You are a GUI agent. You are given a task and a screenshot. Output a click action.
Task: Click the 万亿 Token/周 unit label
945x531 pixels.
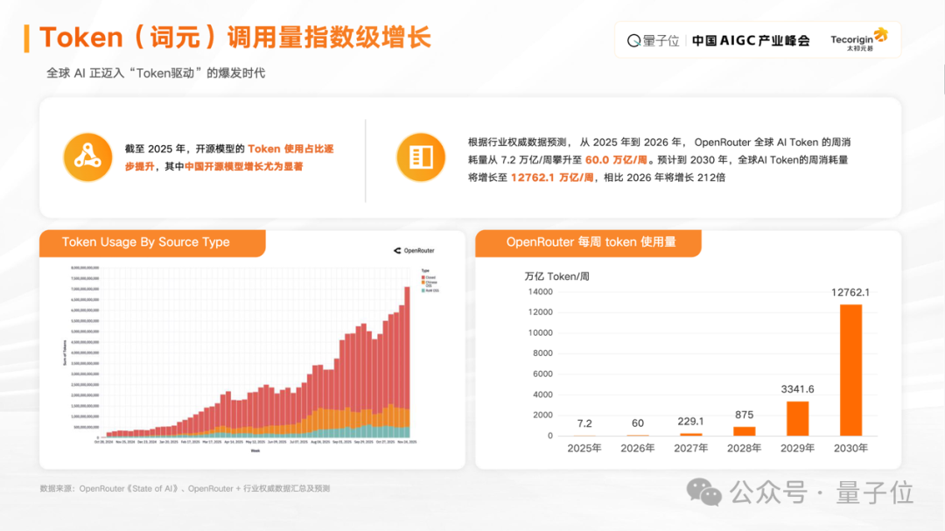pyautogui.click(x=556, y=276)
